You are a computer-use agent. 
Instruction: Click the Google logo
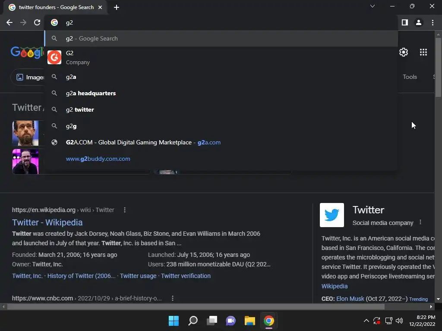(27, 52)
